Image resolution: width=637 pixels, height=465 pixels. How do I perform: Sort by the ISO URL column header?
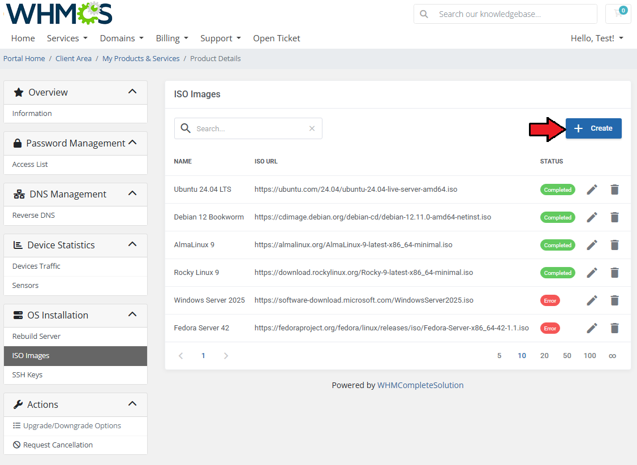pos(266,161)
